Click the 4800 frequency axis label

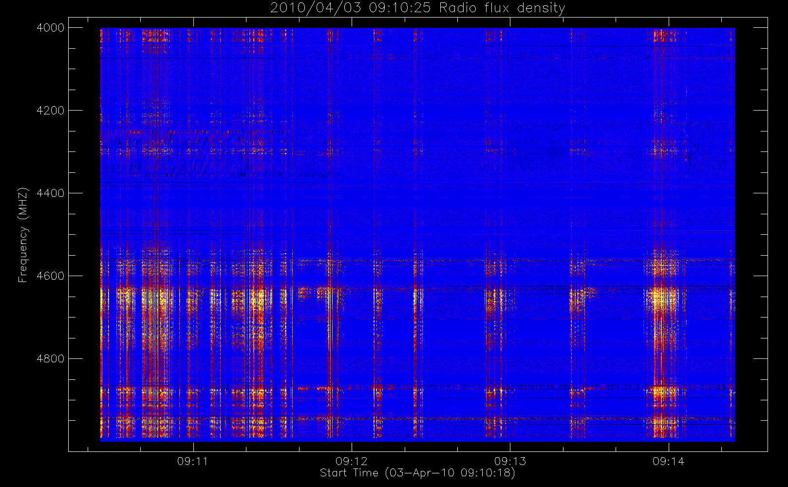[51, 359]
